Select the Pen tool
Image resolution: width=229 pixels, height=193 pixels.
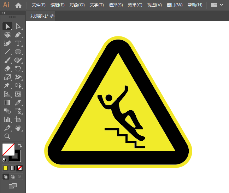(x=18, y=35)
